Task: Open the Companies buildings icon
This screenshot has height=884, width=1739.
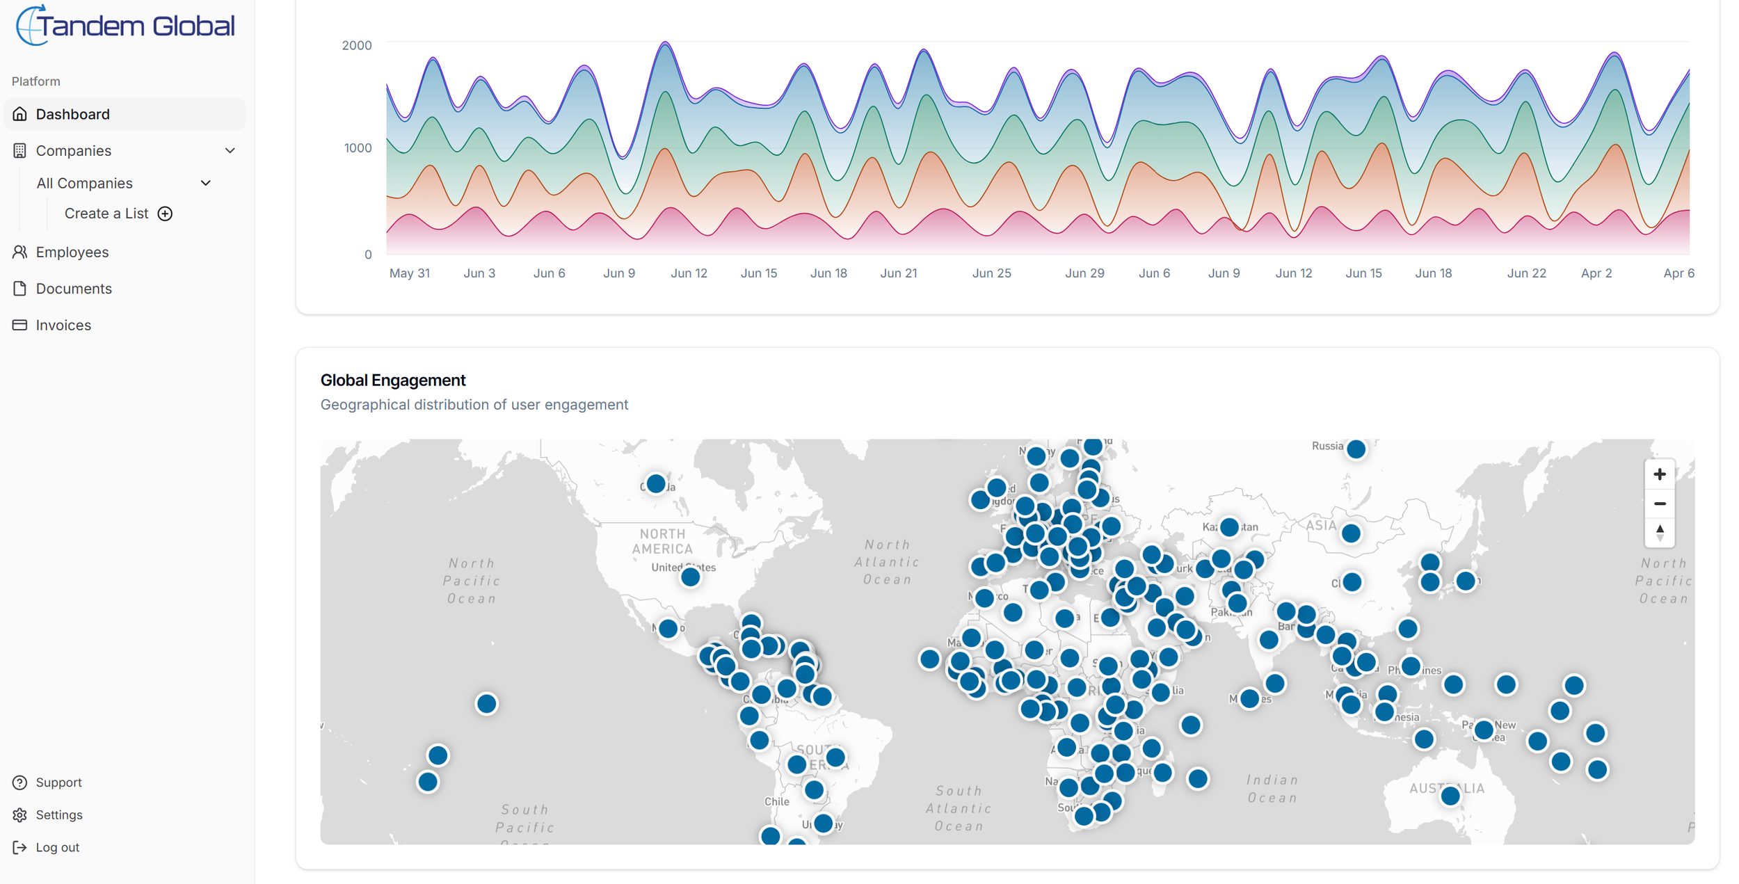Action: pyautogui.click(x=20, y=151)
